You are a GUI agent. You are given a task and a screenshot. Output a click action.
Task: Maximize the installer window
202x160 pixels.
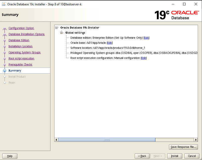click(x=184, y=4)
